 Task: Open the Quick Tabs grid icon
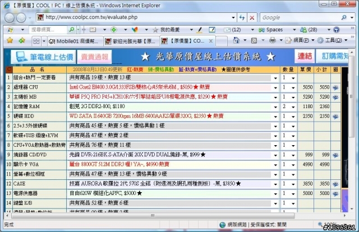[x=36, y=41]
